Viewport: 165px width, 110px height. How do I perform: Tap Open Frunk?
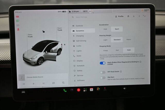click(30, 36)
